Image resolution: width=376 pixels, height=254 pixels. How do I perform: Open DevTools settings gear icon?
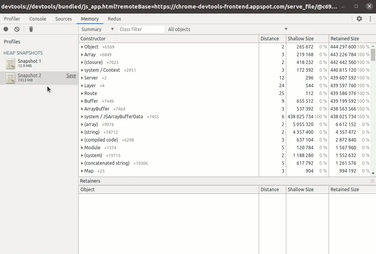point(359,19)
